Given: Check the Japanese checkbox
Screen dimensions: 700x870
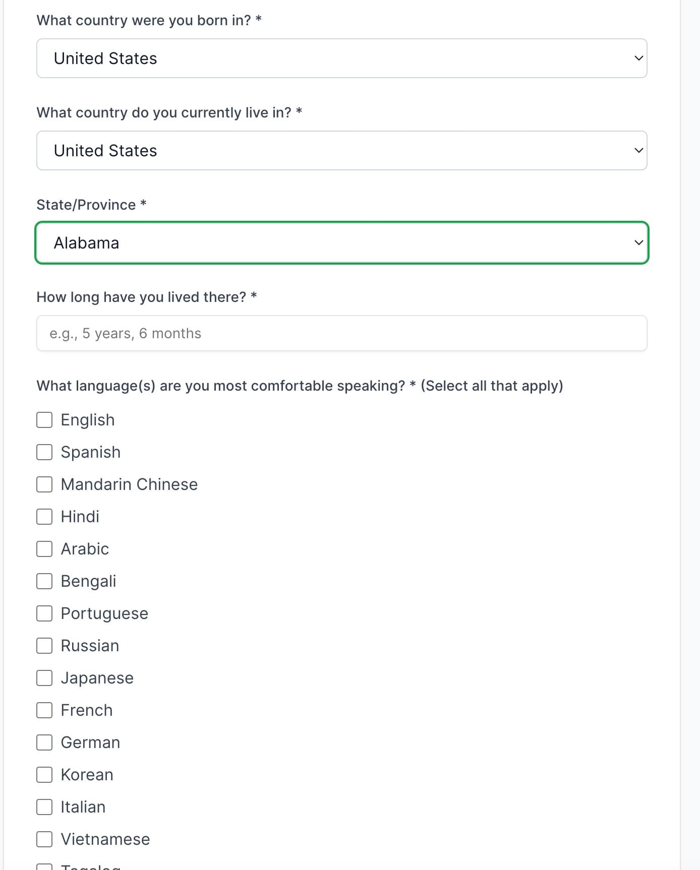Looking at the screenshot, I should click(44, 678).
